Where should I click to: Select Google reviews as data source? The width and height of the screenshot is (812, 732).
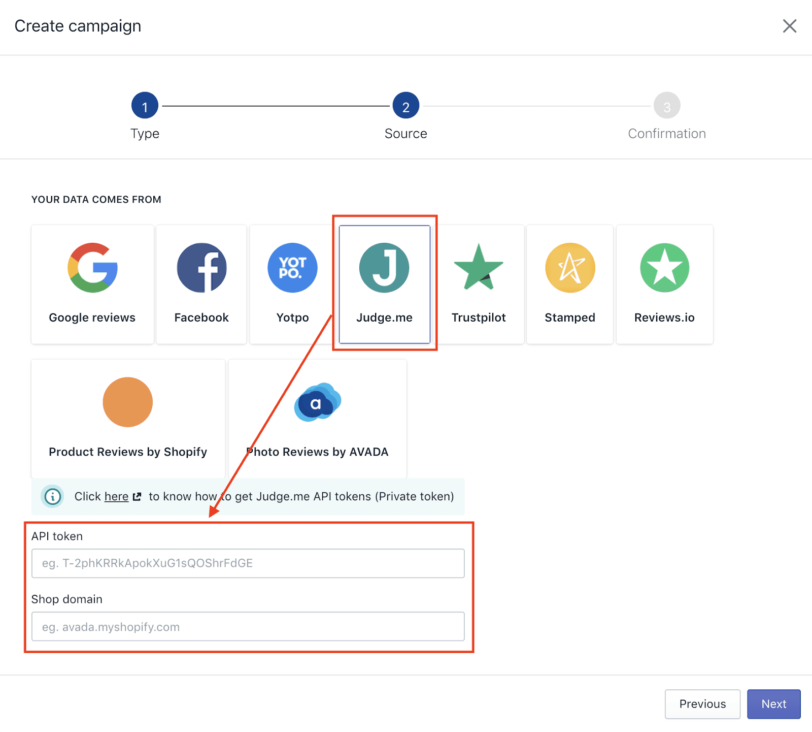click(x=92, y=284)
